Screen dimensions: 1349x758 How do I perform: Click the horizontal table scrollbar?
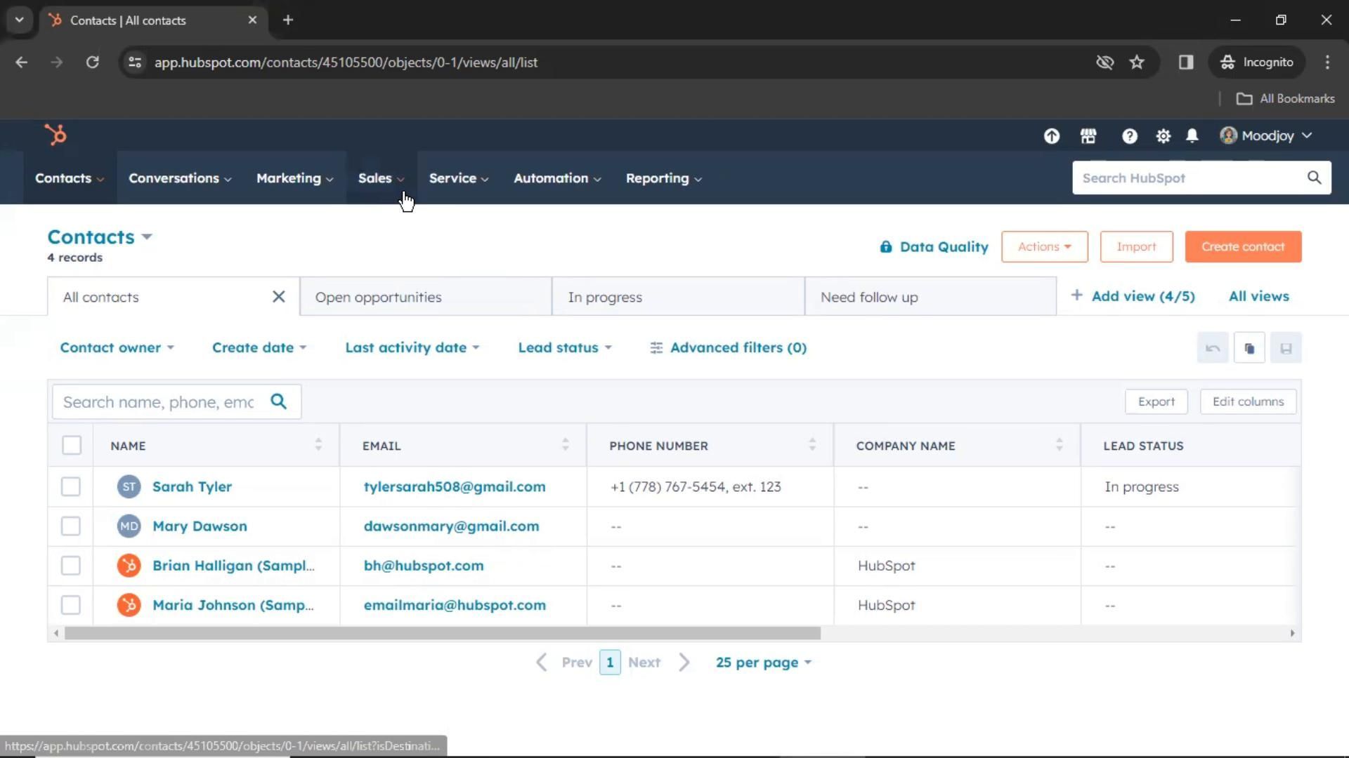(443, 633)
